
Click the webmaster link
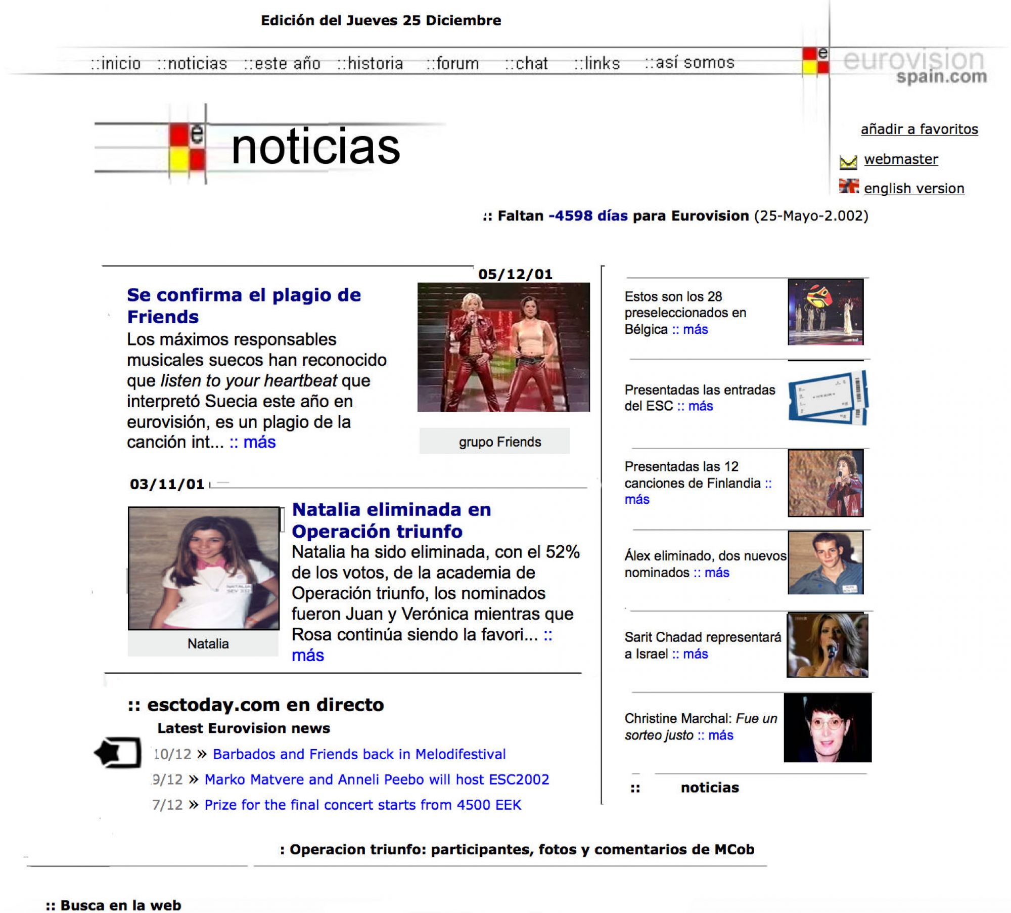point(901,159)
